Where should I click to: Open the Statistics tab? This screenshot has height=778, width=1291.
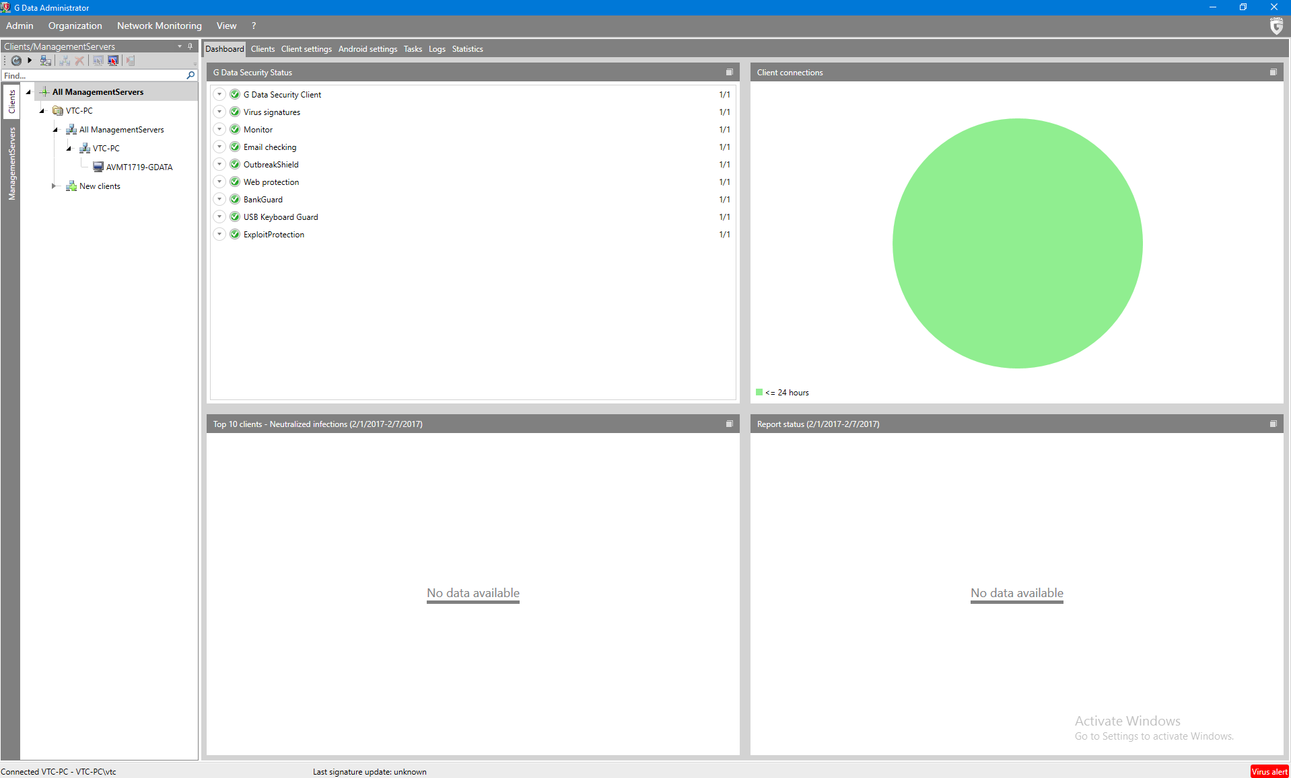pos(467,49)
